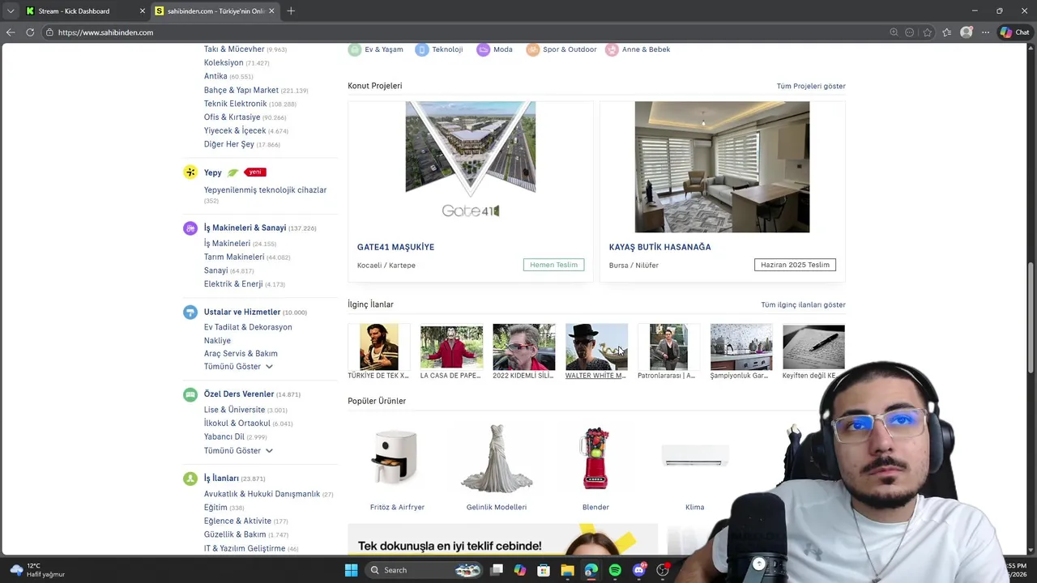Open the Copilot Chat button

click(1015, 32)
